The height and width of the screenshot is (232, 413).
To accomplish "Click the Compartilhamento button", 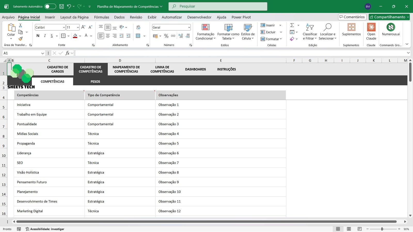I will click(x=389, y=17).
